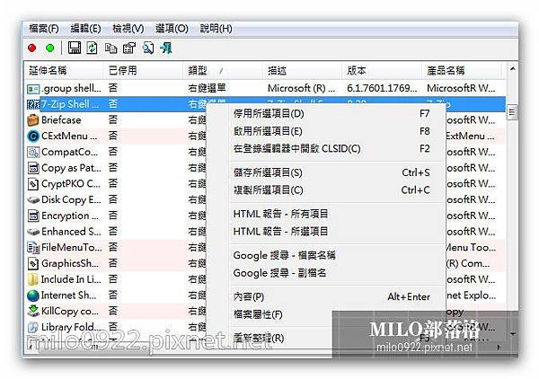Click the GraphicsSh... row icon
539x379 pixels.
tap(33, 263)
